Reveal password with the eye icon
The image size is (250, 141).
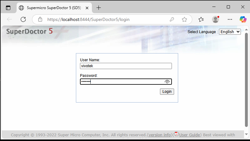[x=167, y=82]
